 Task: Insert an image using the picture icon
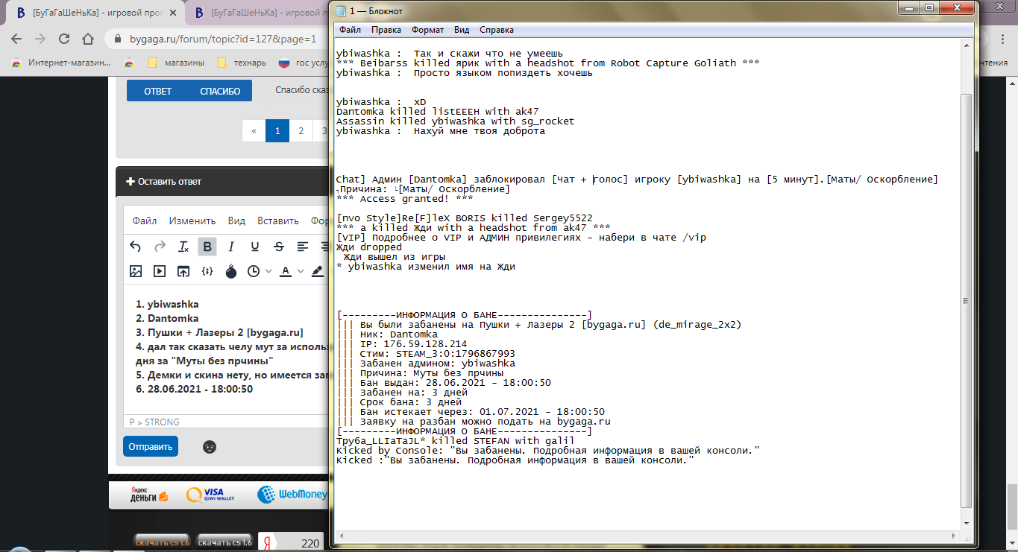(135, 272)
